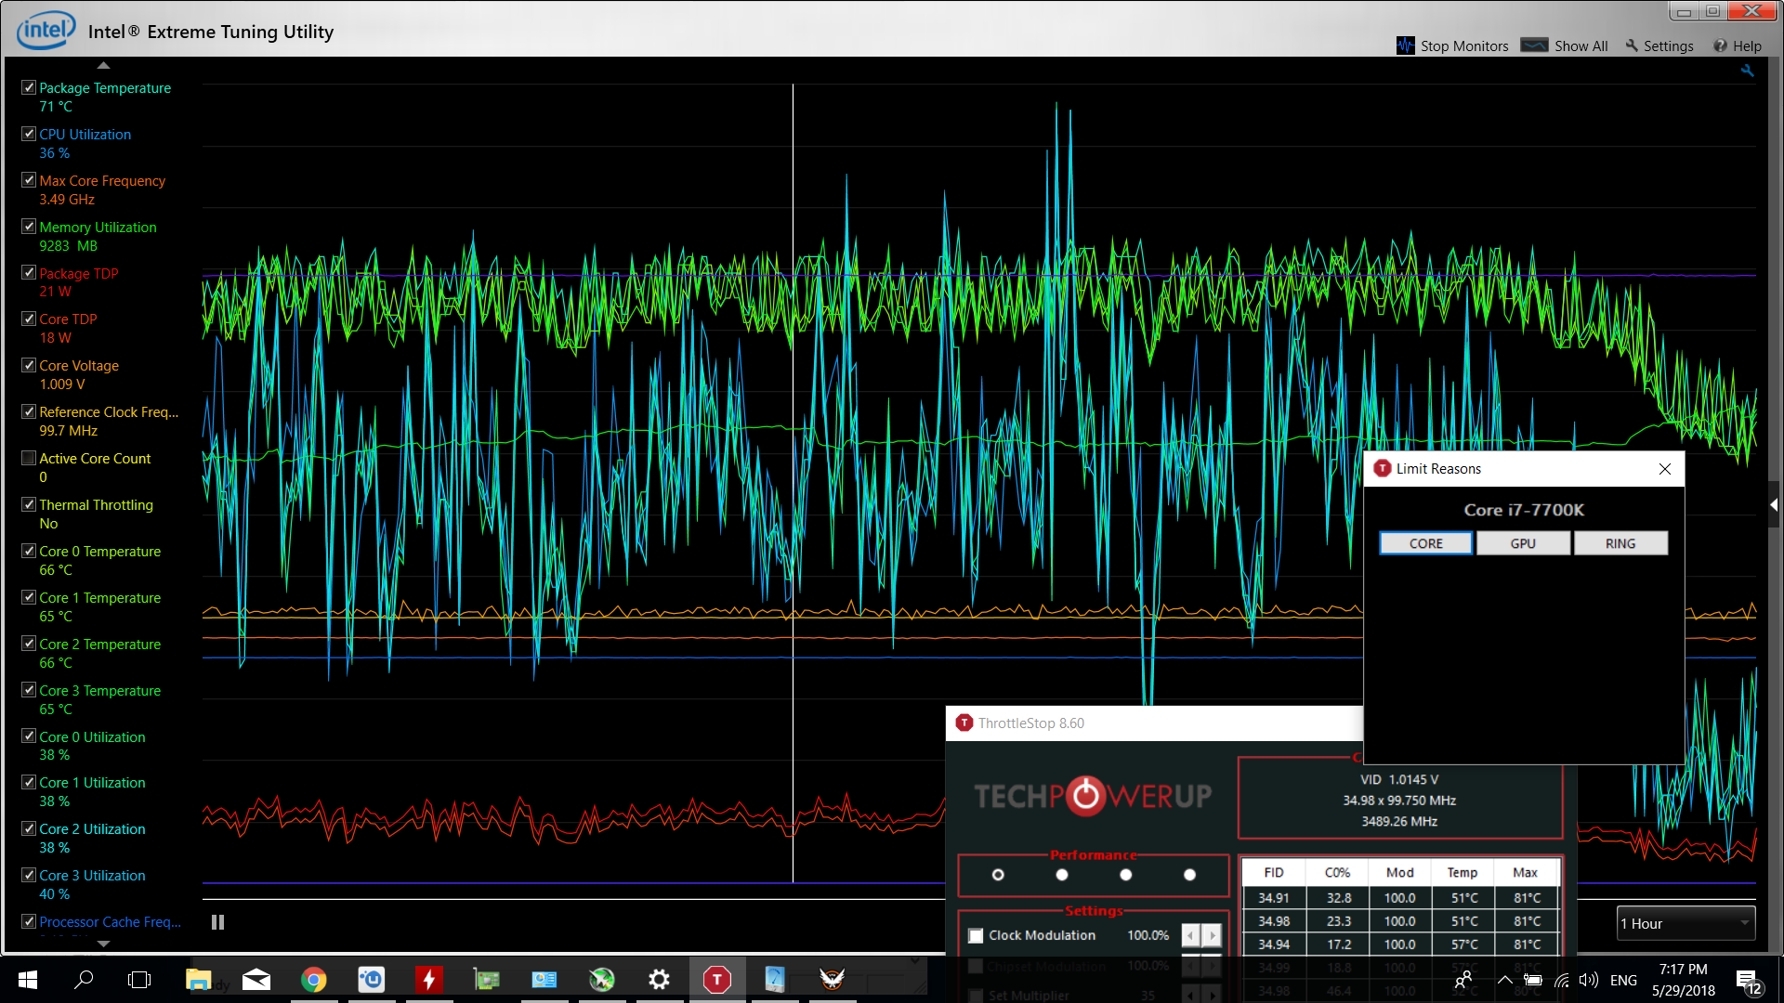Click the Stop Monitors waveform icon
This screenshot has width=1784, height=1003.
[x=1405, y=46]
